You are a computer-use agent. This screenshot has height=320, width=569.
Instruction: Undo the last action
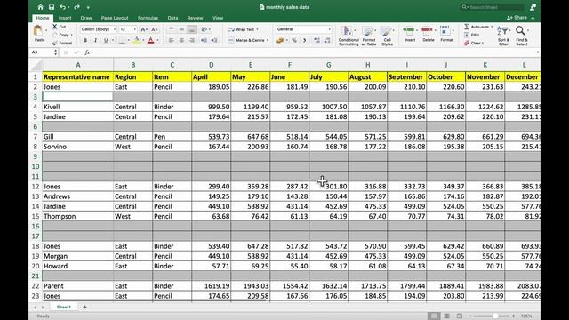click(63, 7)
